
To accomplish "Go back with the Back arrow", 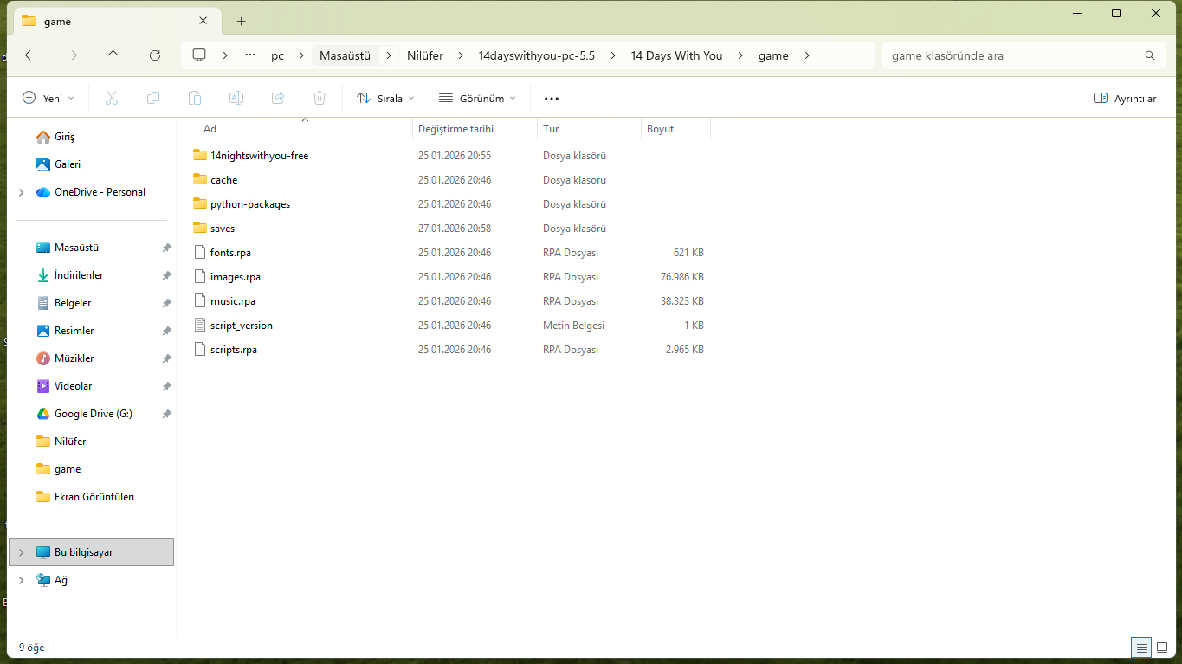I will pyautogui.click(x=30, y=55).
